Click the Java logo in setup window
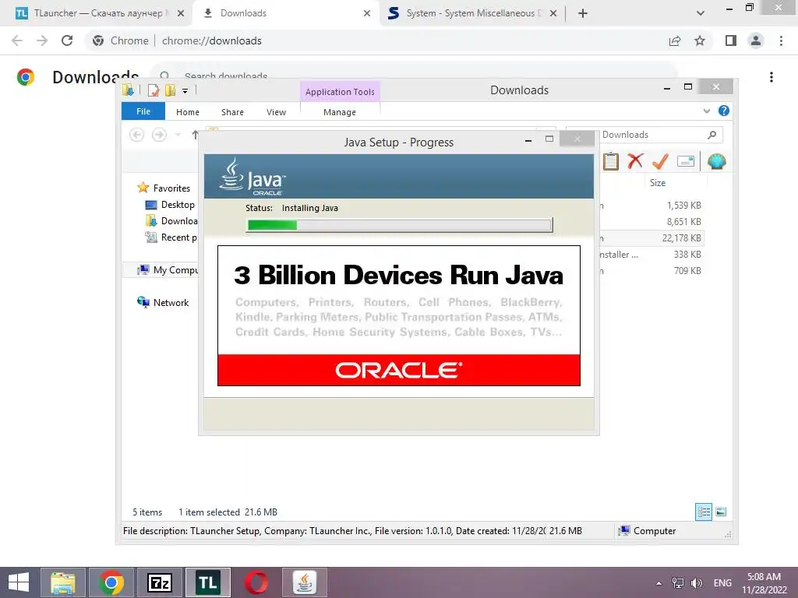 (x=252, y=177)
